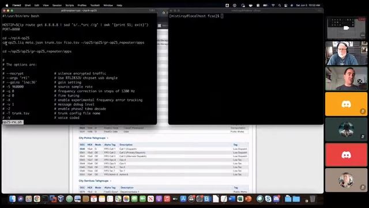Open the Music app in dock
The image size is (369, 208).
(x=167, y=199)
